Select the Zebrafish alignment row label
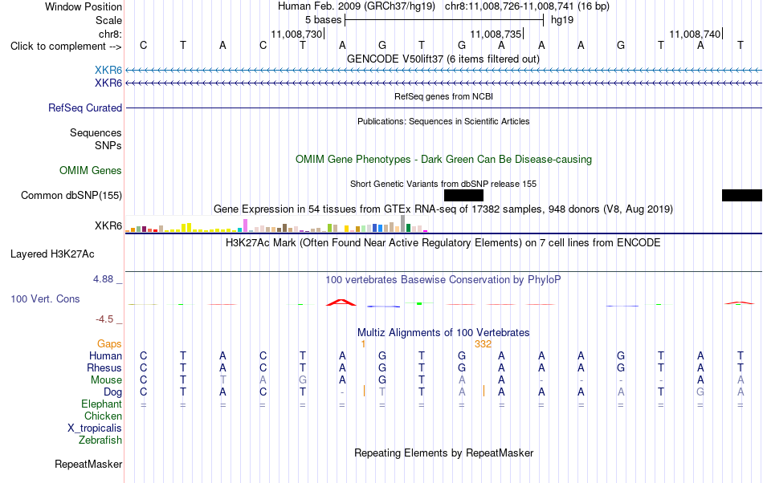763x483 pixels. coord(100,440)
